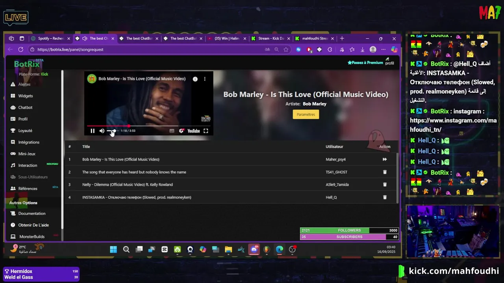Close the Spotify tab
Screen dimensions: 504x283
[x=69, y=39]
